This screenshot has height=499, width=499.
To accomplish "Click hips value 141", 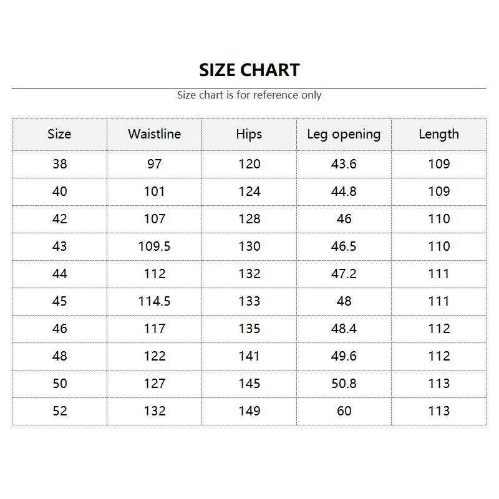I will 249,356.
